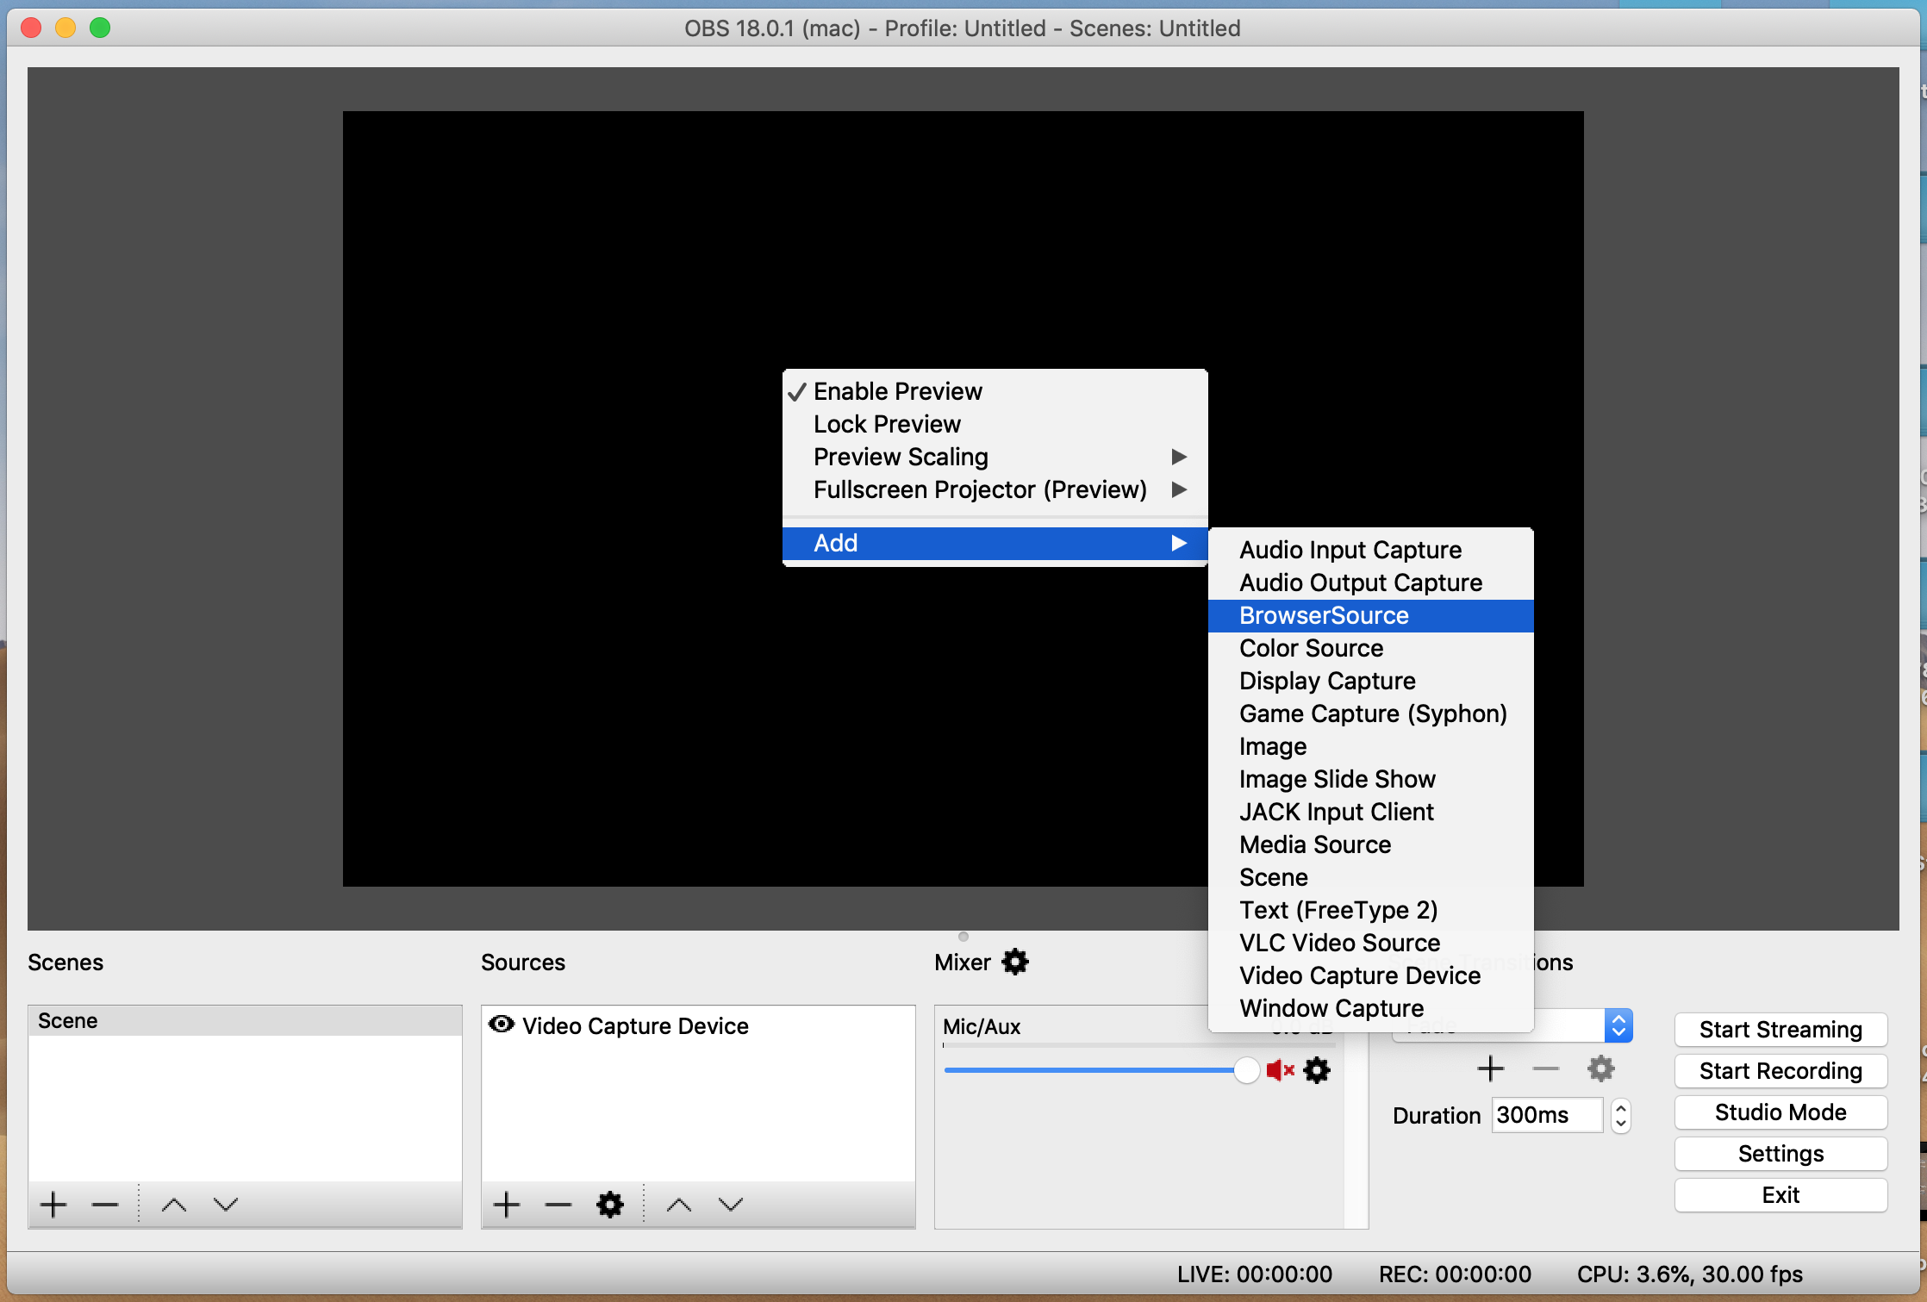Expand Fullscreen Projector (Preview) submenu

pos(995,489)
